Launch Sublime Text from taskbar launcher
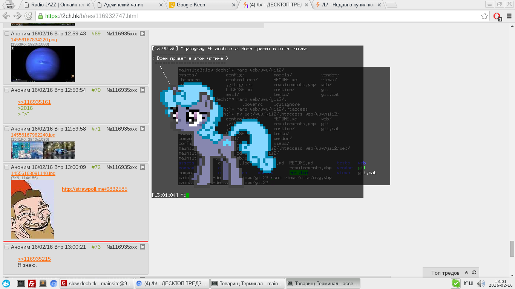Image resolution: width=515 pixels, height=289 pixels. 43,283
